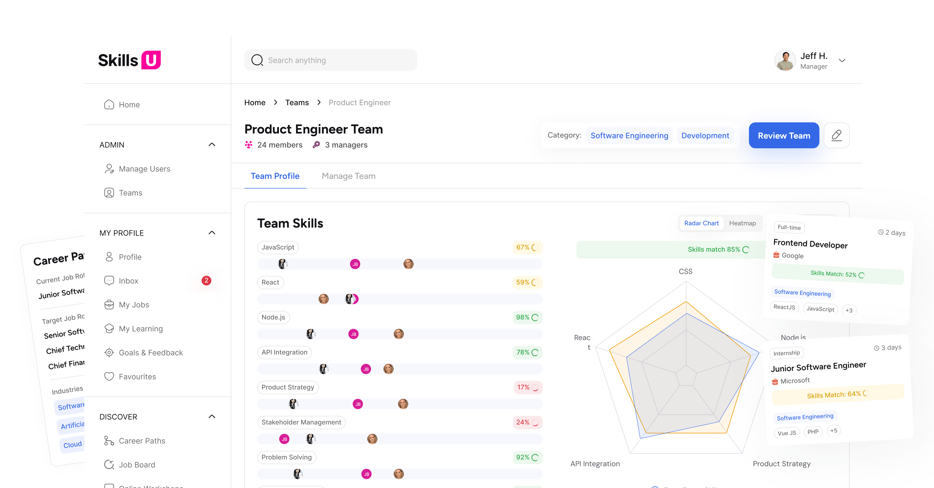The width and height of the screenshot is (934, 488).
Task: Open Goals & Feedback target icon
Action: tap(109, 353)
